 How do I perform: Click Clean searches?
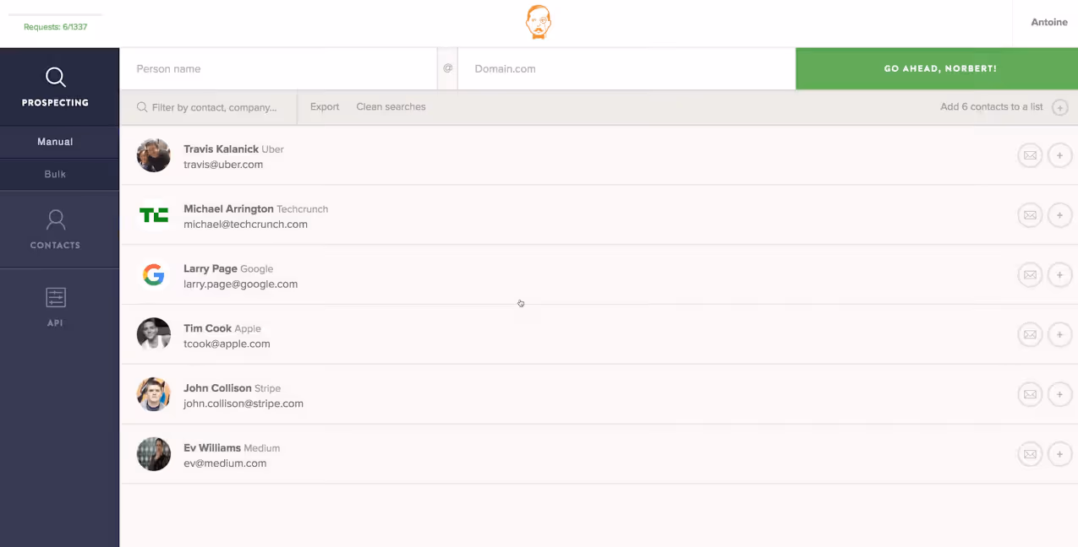pos(391,107)
